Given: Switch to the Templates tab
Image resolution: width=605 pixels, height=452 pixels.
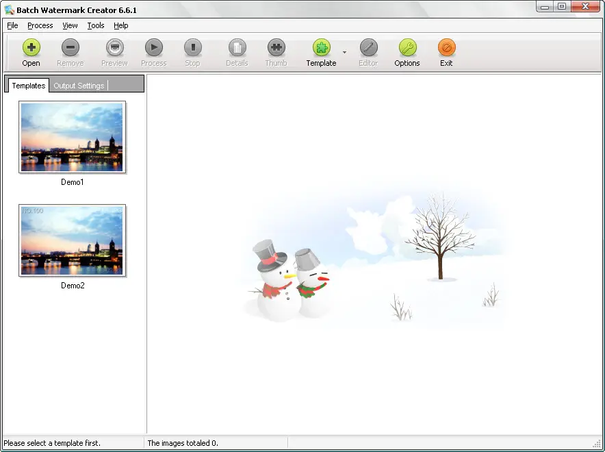Looking at the screenshot, I should (29, 86).
